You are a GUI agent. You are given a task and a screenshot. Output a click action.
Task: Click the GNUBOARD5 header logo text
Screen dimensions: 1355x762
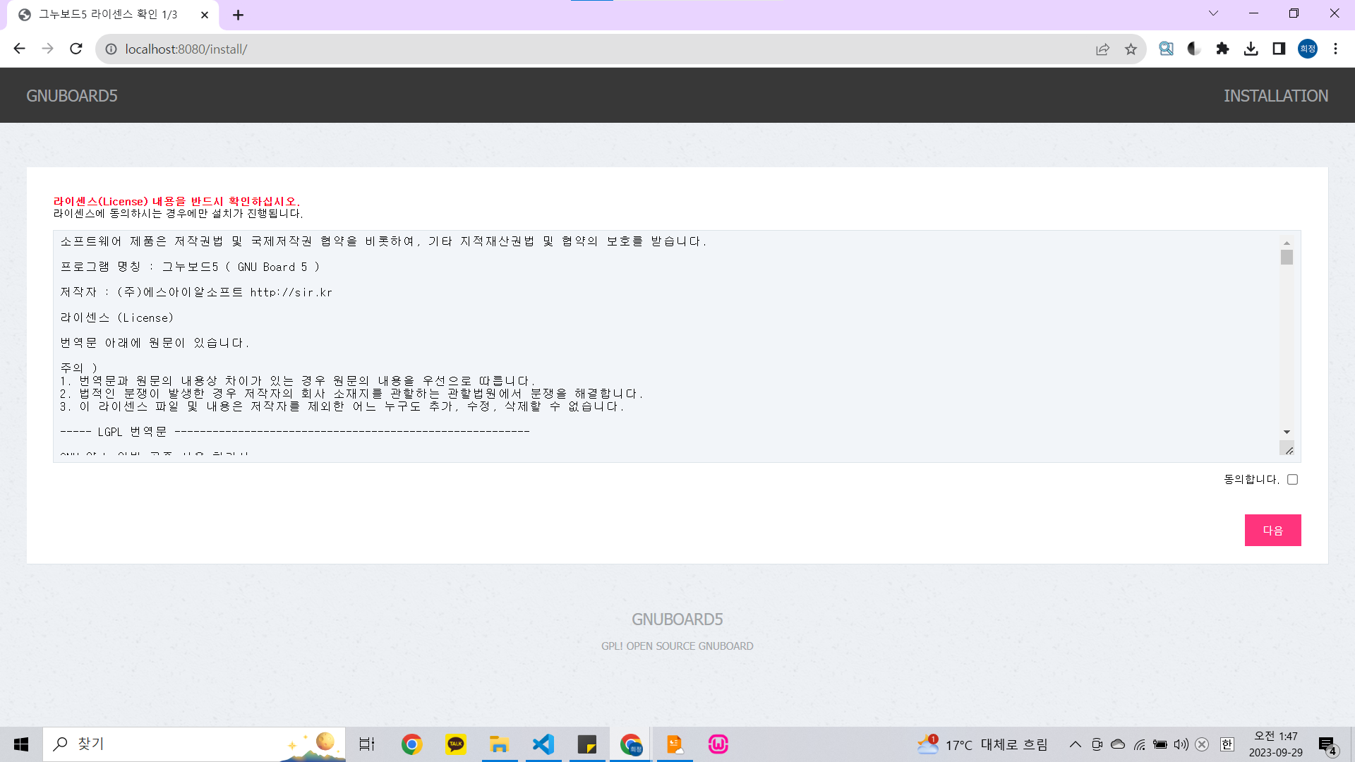(72, 96)
